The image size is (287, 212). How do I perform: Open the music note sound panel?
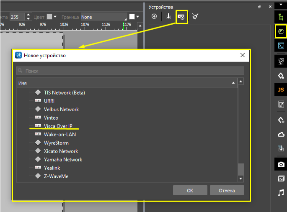(x=281, y=192)
